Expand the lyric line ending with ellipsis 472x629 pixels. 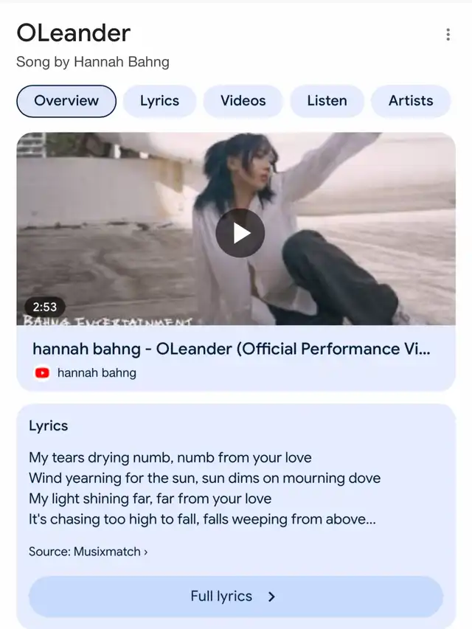(x=202, y=519)
